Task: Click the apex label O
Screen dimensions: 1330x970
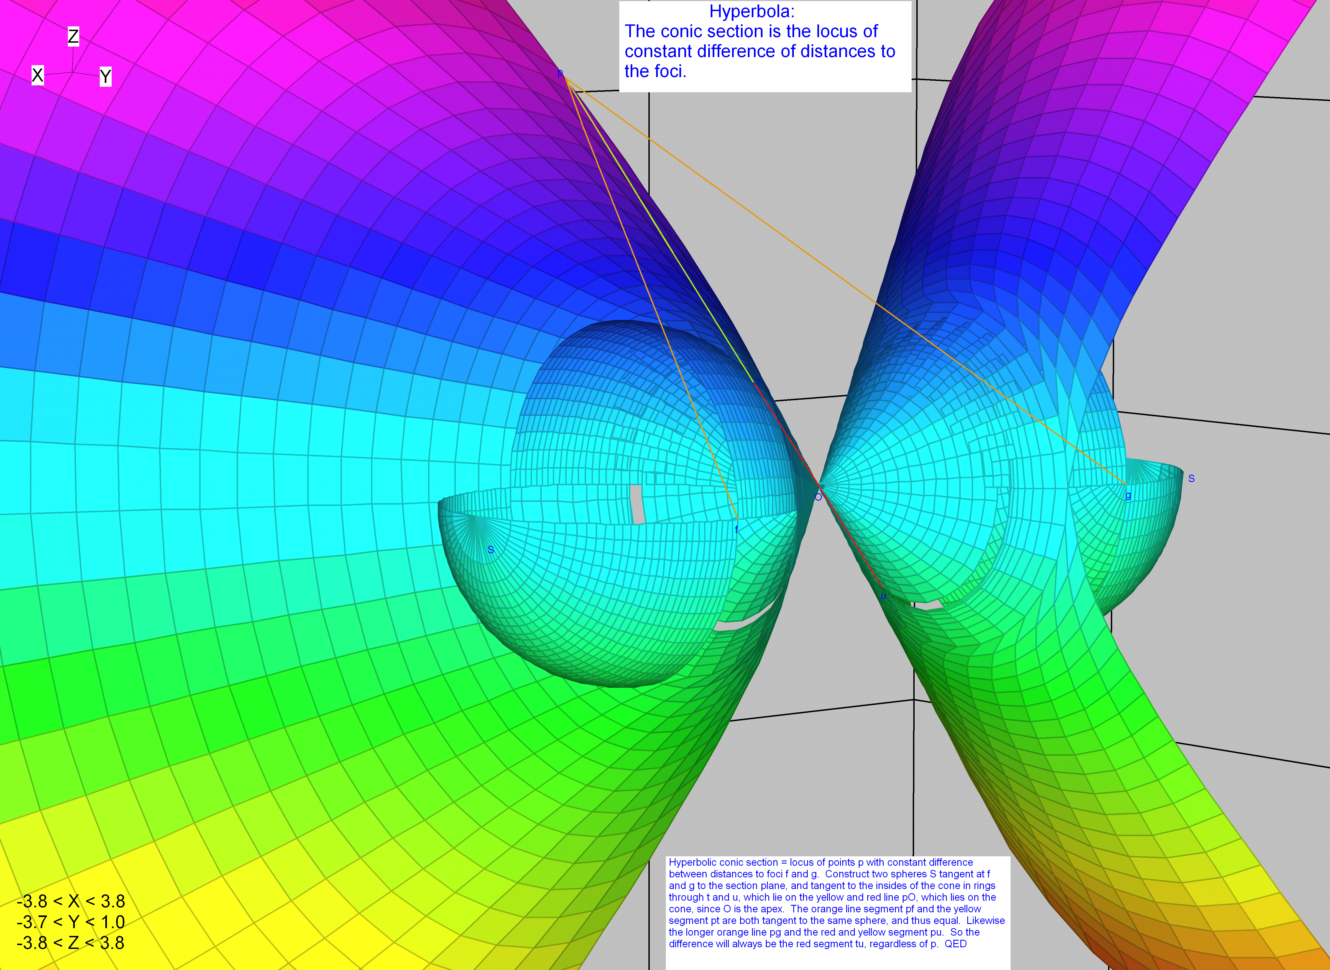Action: (818, 497)
